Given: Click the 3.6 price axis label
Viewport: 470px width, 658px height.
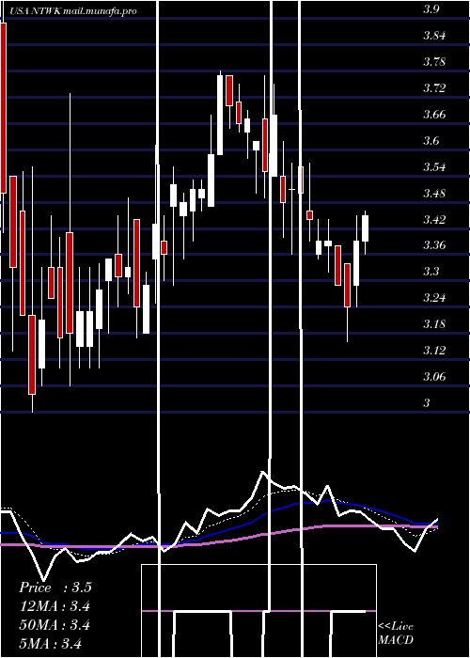Looking at the screenshot, I should pyautogui.click(x=431, y=141).
